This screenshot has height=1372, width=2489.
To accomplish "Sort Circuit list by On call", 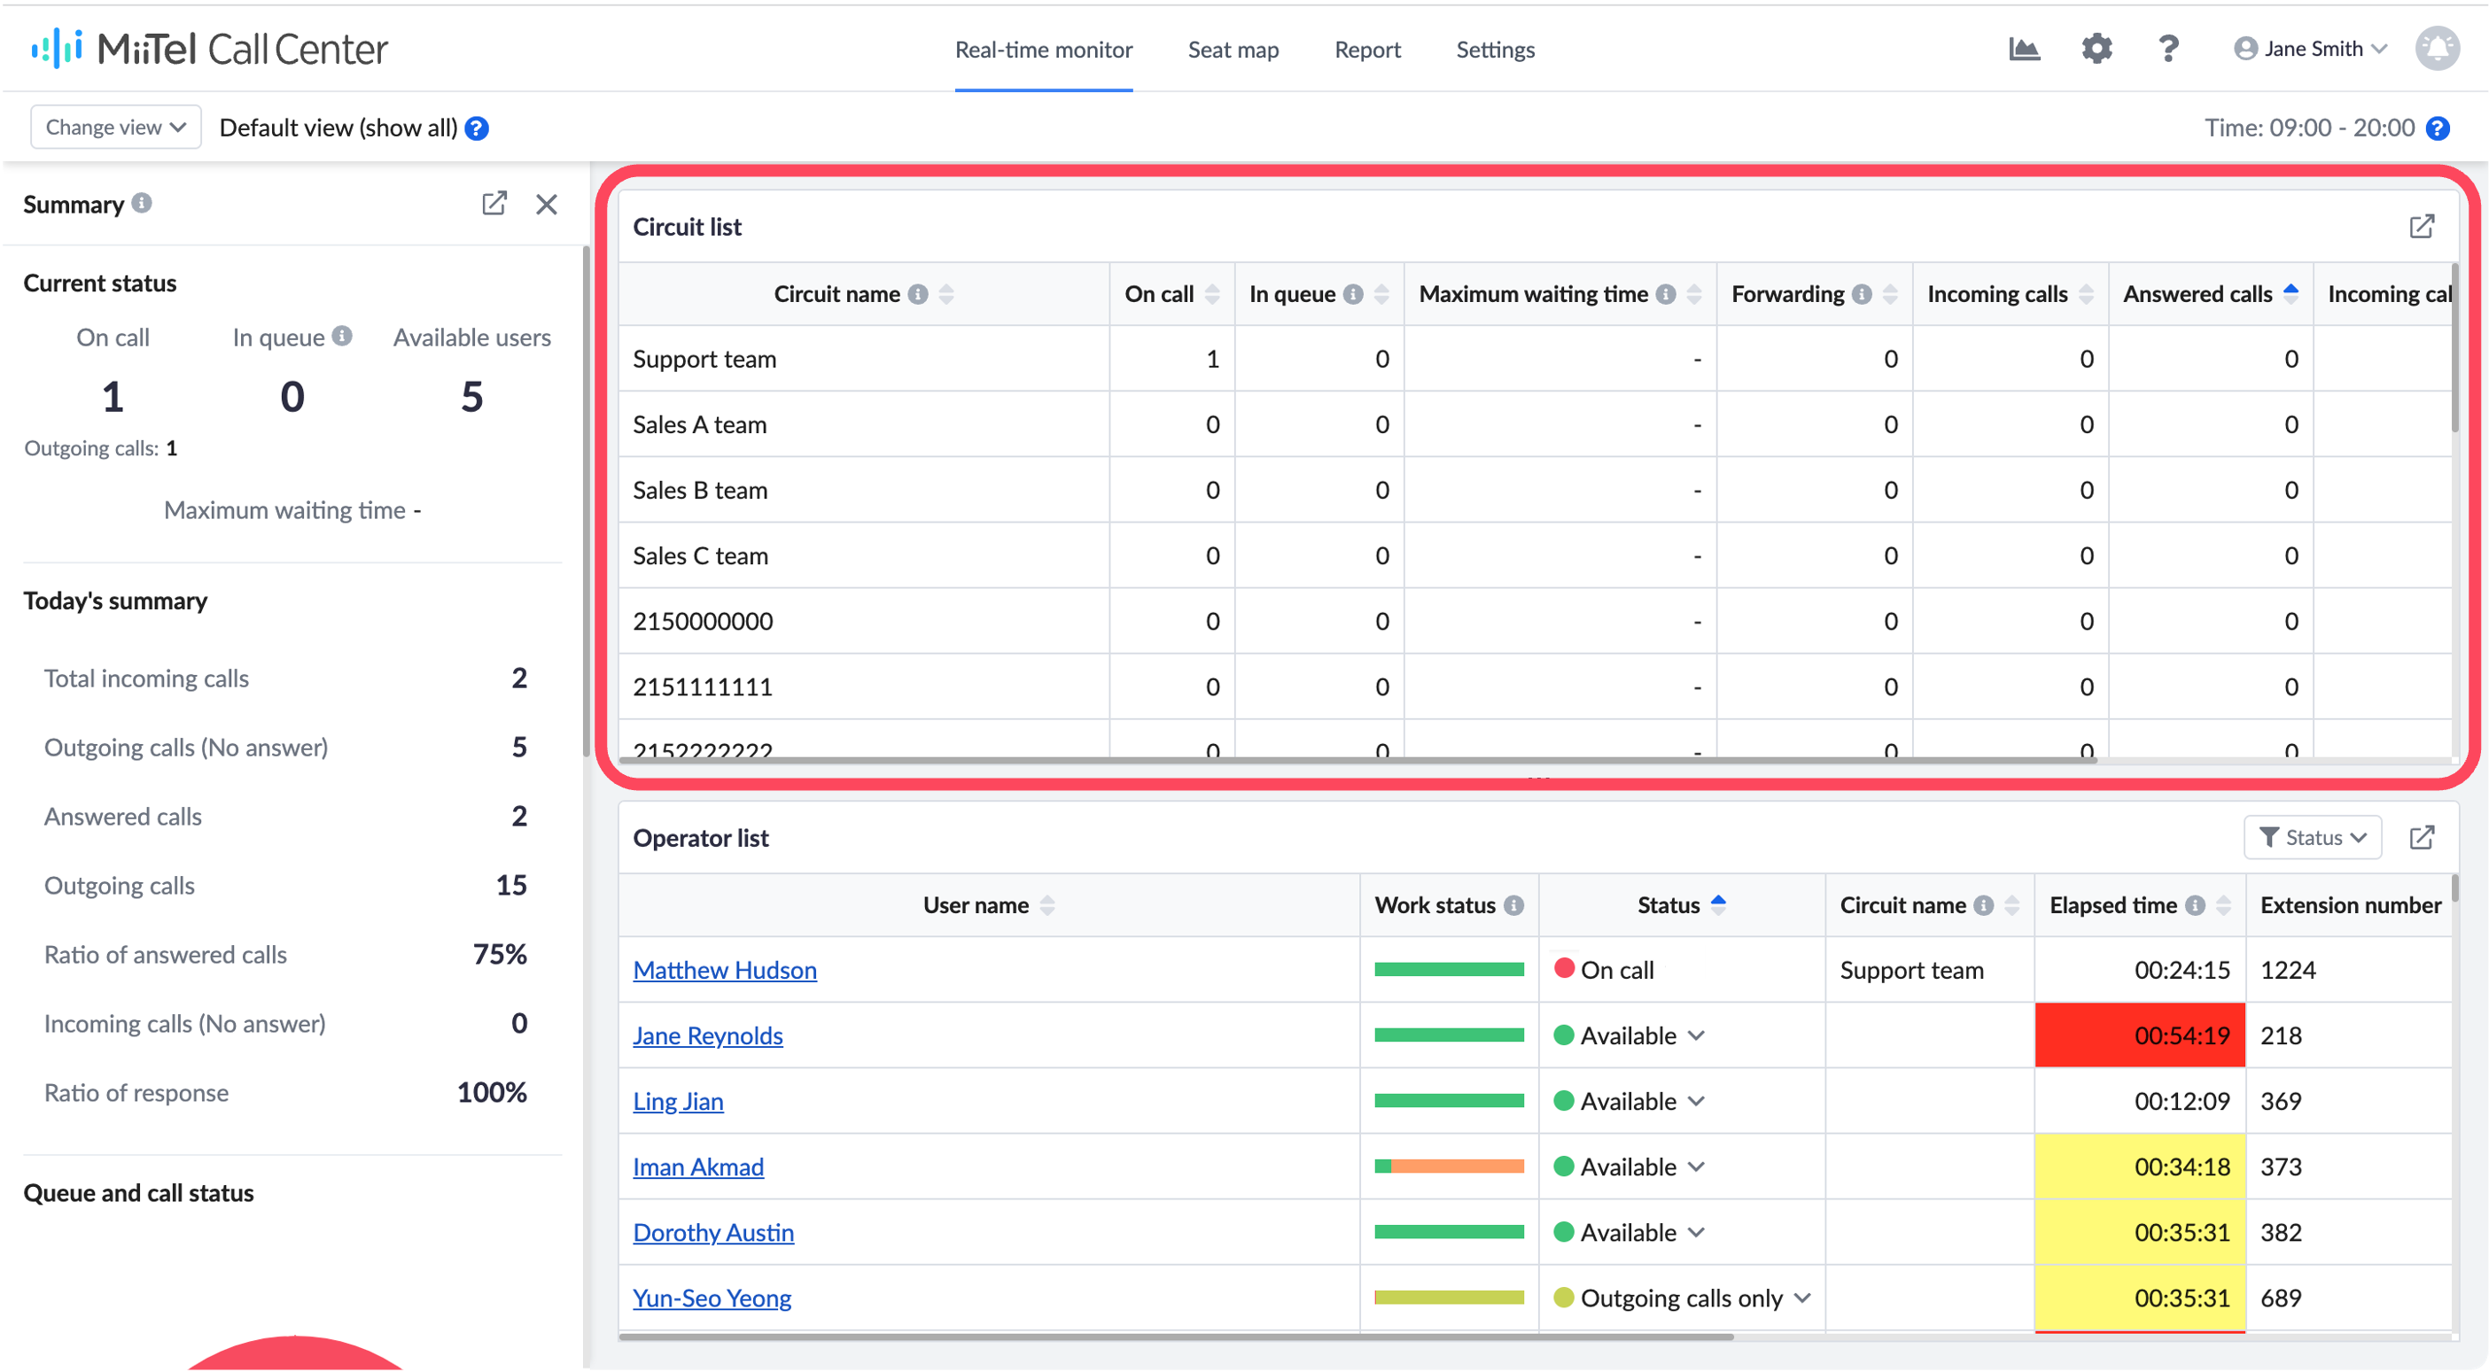I will [1211, 294].
